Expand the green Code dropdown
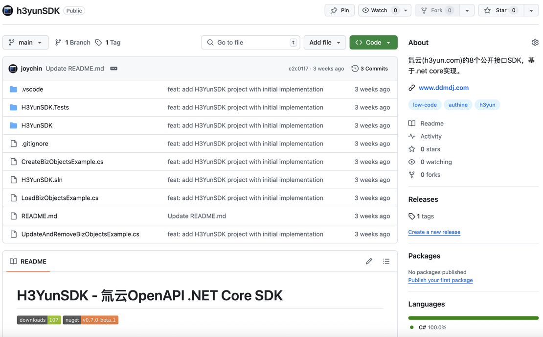The height and width of the screenshot is (337, 543). (373, 43)
